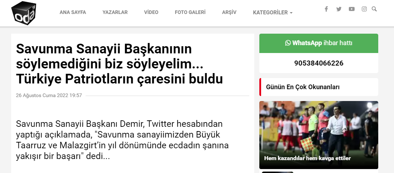Viewport: 394px width, 173px height.
Task: Select VİDEO in the navigation bar
Action: (x=151, y=12)
